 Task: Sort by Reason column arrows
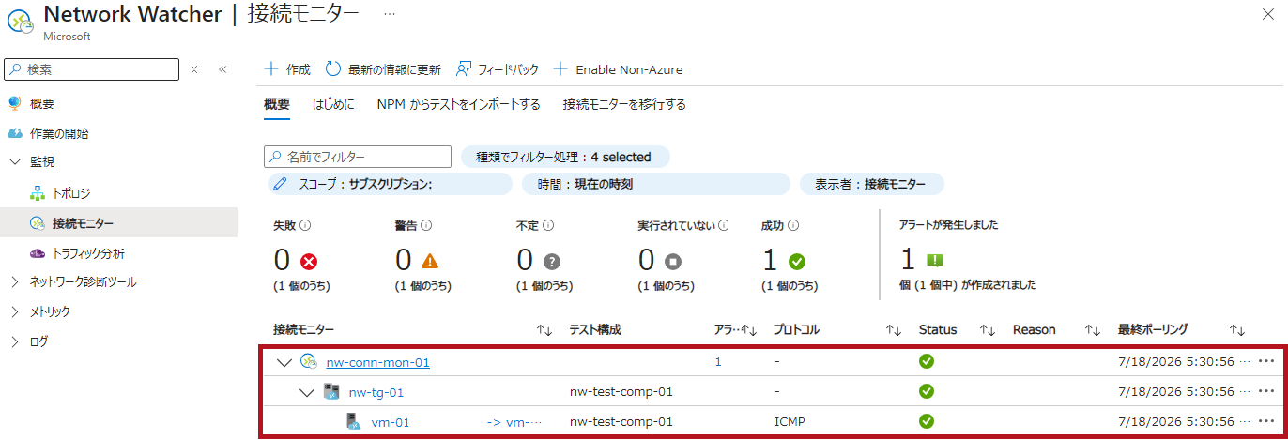(1093, 330)
